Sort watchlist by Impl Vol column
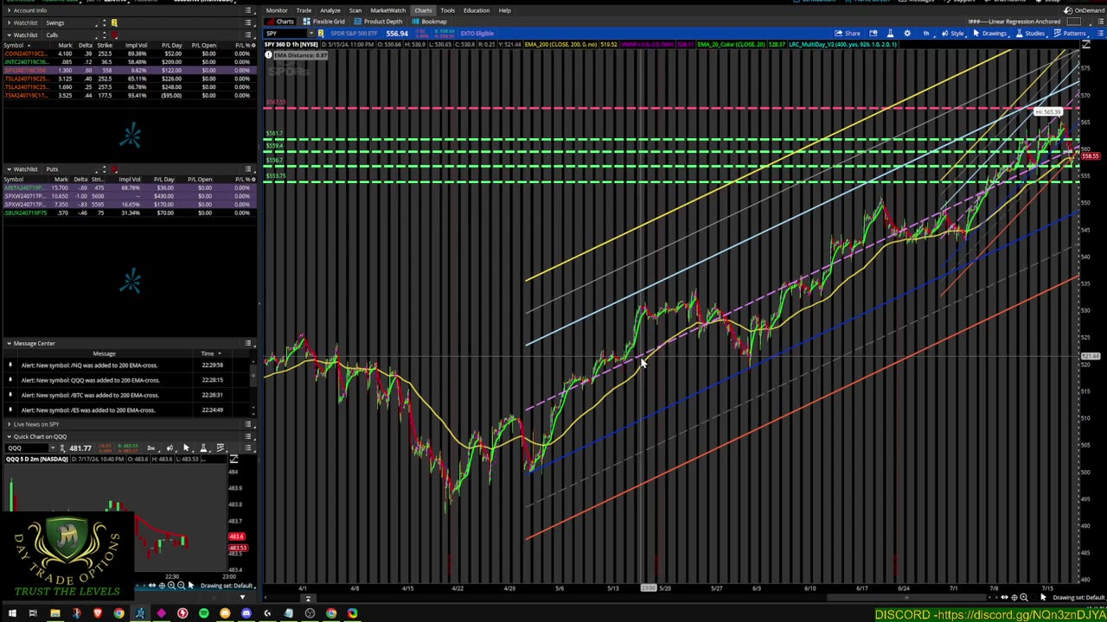This screenshot has width=1107, height=622. pos(136,45)
